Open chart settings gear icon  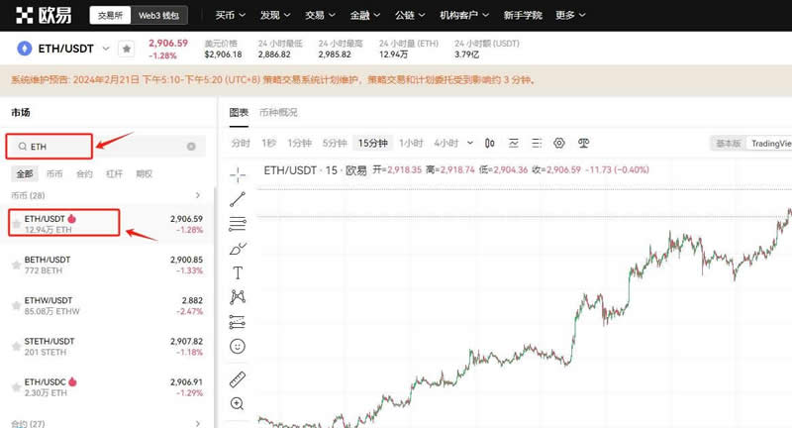coord(558,143)
